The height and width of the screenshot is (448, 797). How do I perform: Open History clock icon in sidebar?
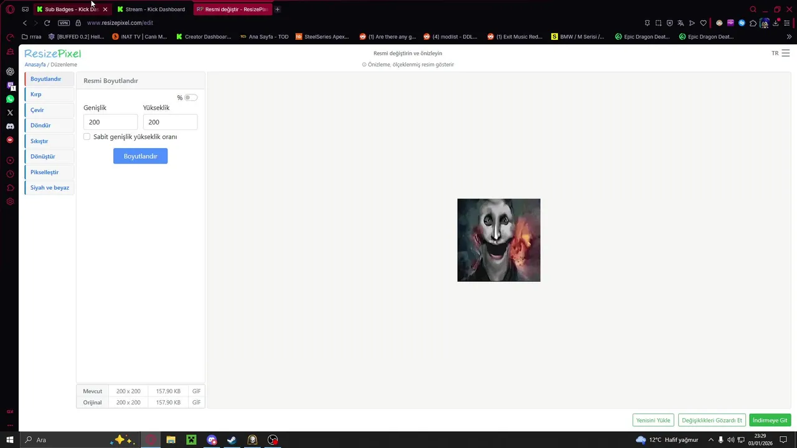tap(10, 174)
